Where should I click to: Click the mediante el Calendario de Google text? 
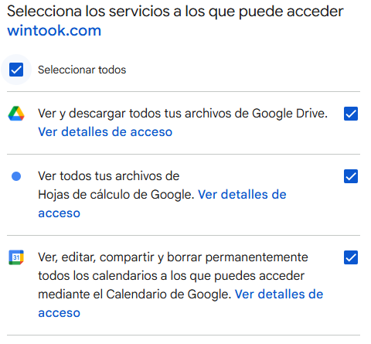(134, 294)
